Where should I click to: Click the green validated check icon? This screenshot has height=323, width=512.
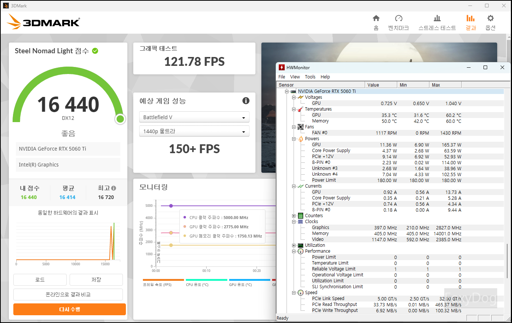(95, 51)
